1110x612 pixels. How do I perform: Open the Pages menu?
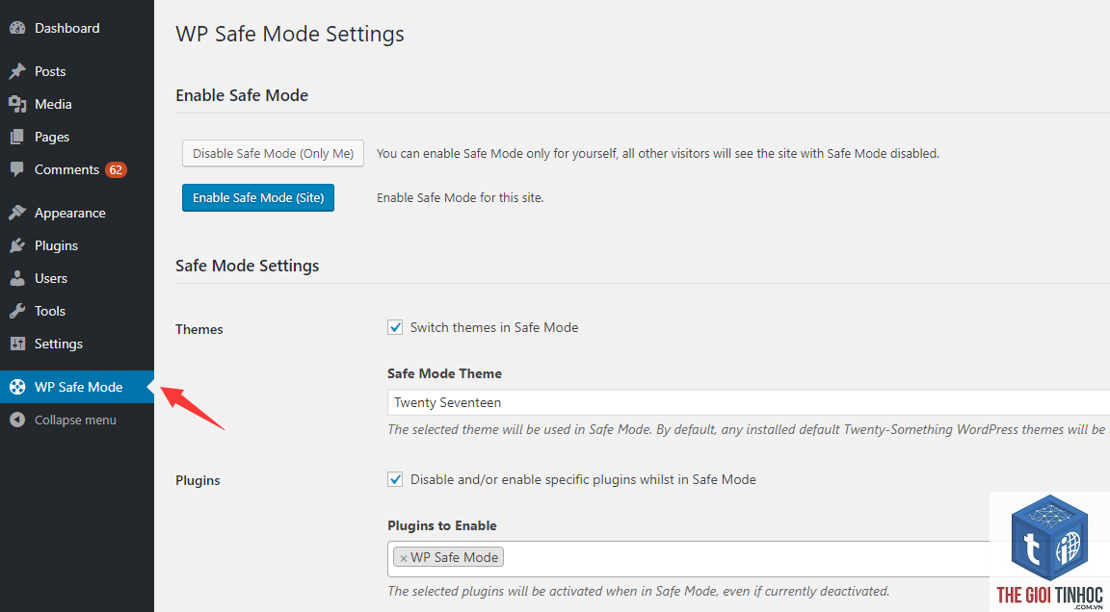(x=76, y=137)
